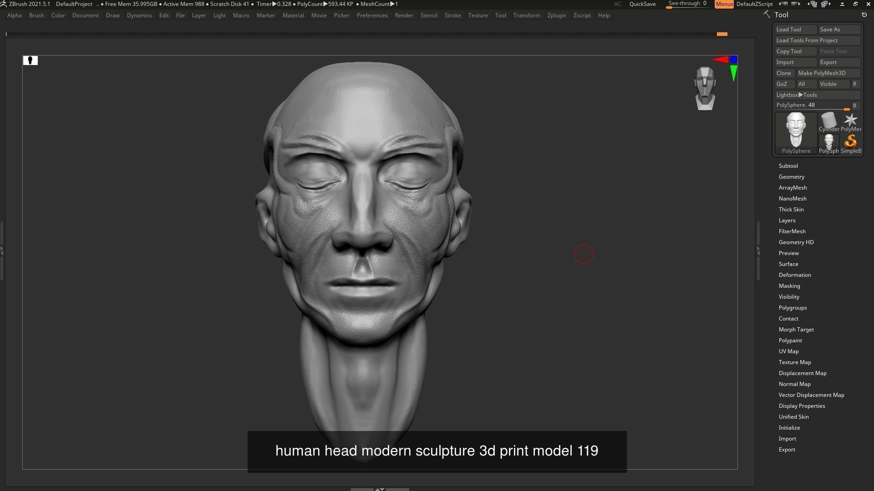The image size is (874, 491).
Task: Expand the ArrayMesh subpalette
Action: tap(793, 188)
